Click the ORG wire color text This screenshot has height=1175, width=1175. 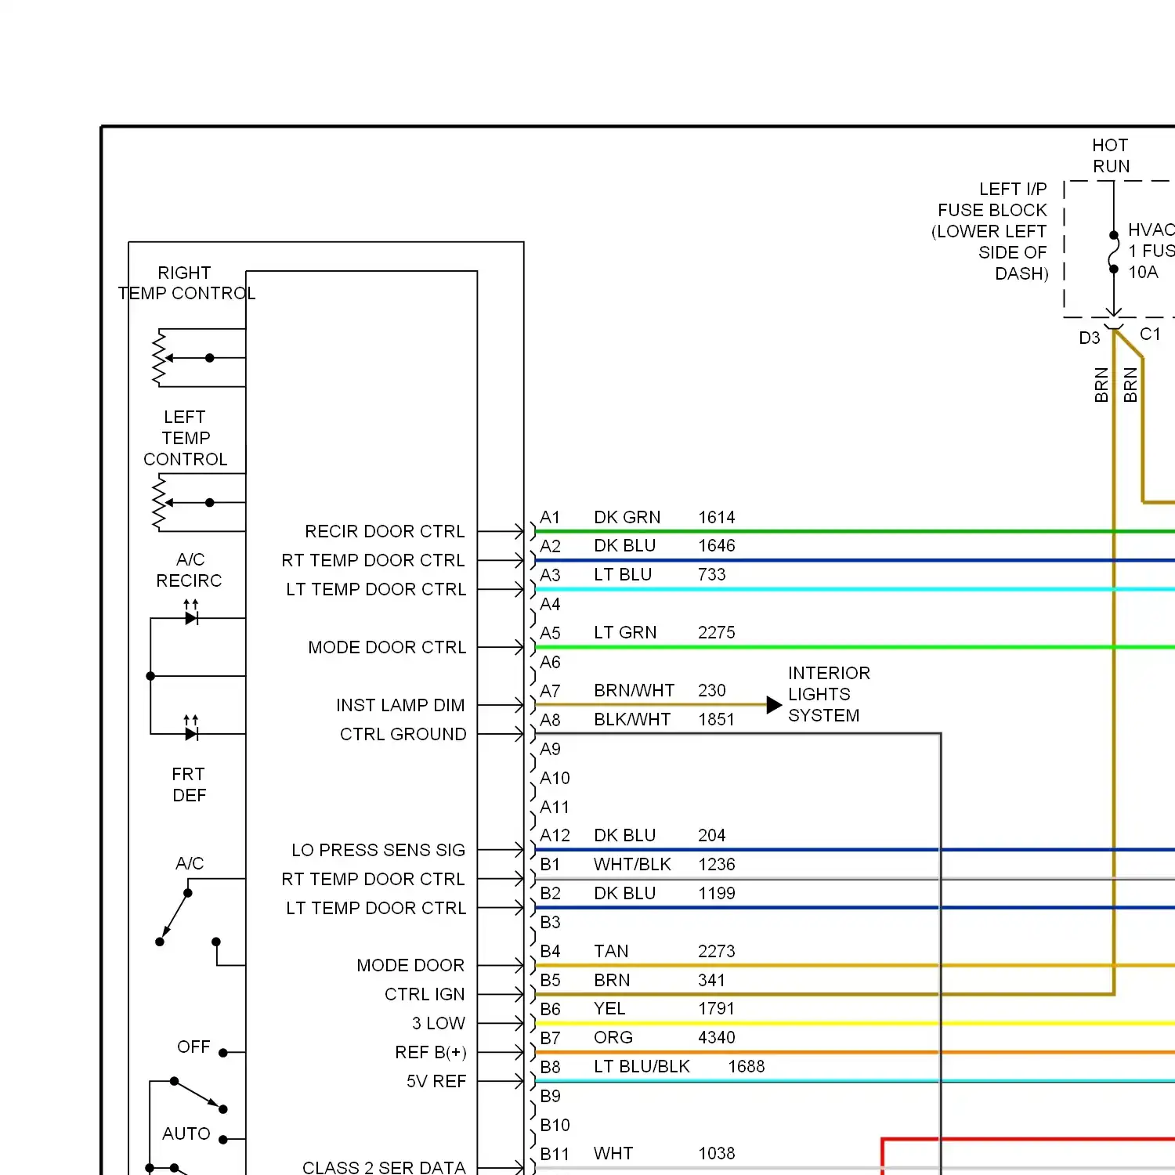tap(613, 1037)
